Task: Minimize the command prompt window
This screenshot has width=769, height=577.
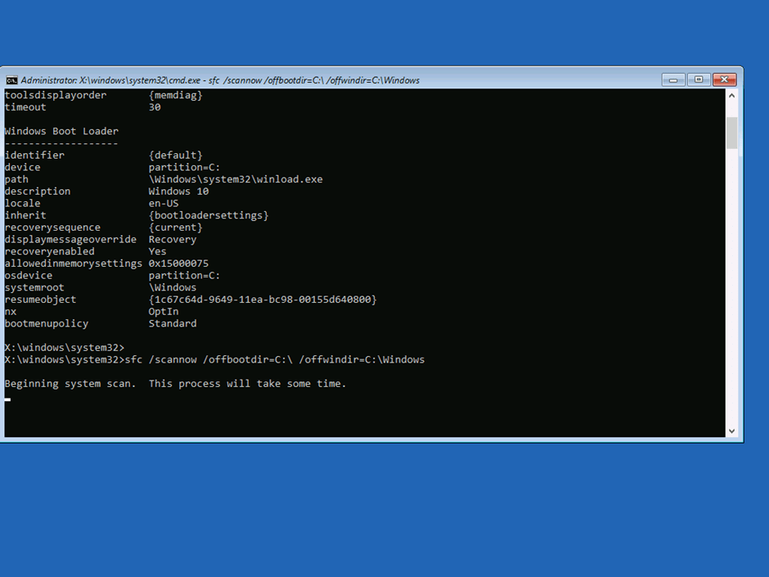Action: tap(672, 79)
